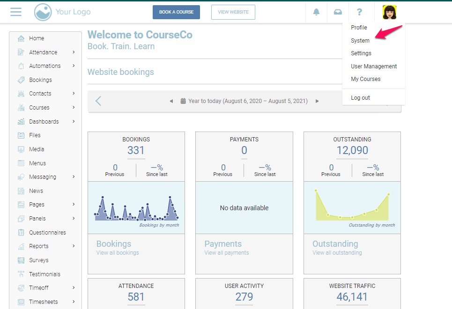452x309 pixels.
Task: Expand the Attendance sidebar submenu
Action: (74, 52)
